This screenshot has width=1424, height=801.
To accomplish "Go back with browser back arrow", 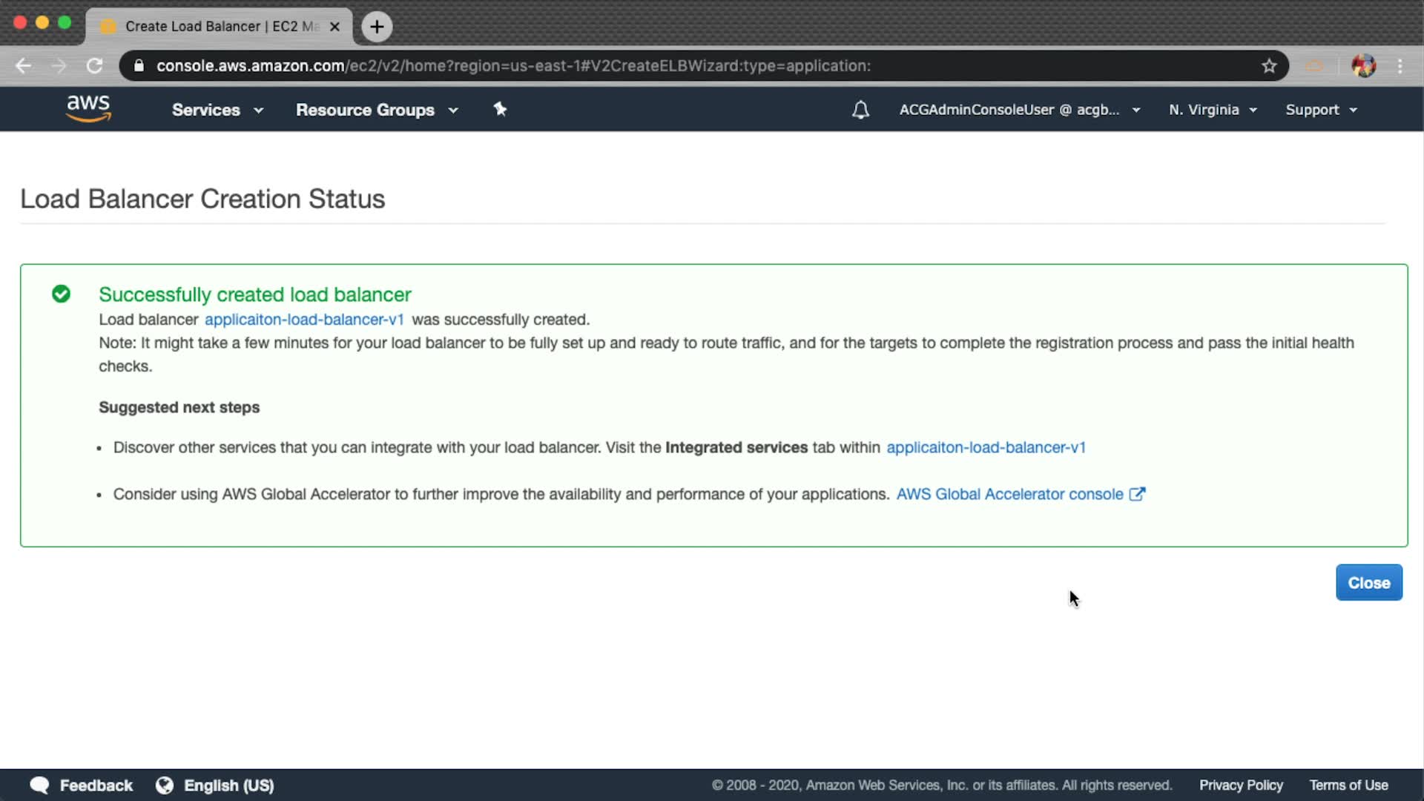I will coord(23,66).
